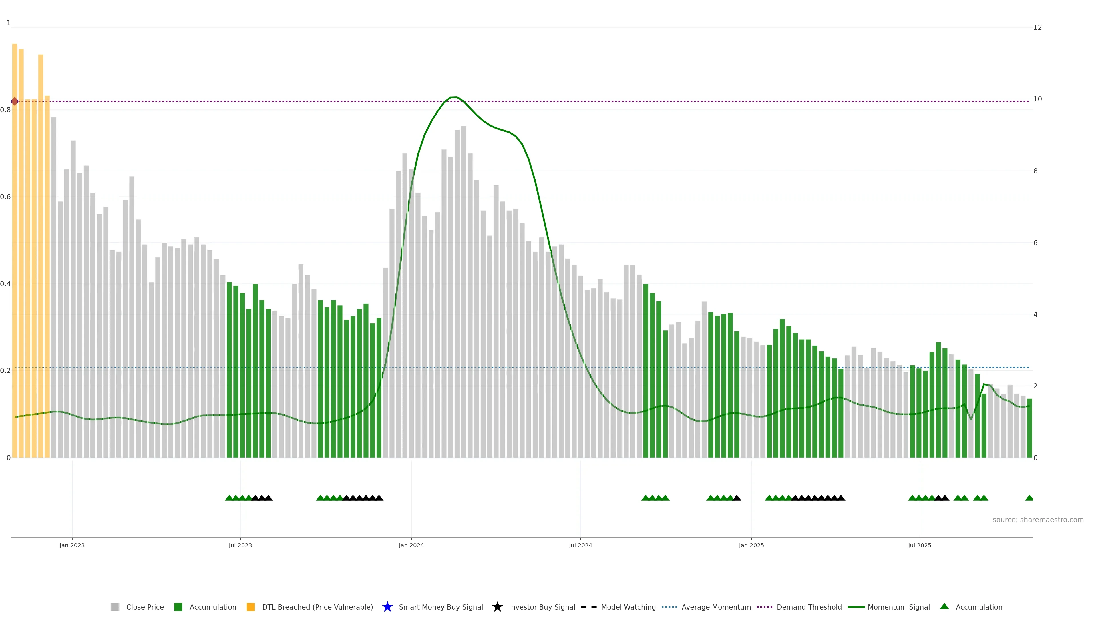Screen dimensions: 1098x617
Task: Click the green Accumulation triangle legend icon
Action: pyautogui.click(x=944, y=606)
